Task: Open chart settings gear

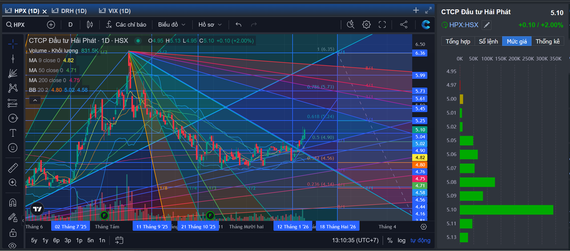Action: (x=366, y=25)
